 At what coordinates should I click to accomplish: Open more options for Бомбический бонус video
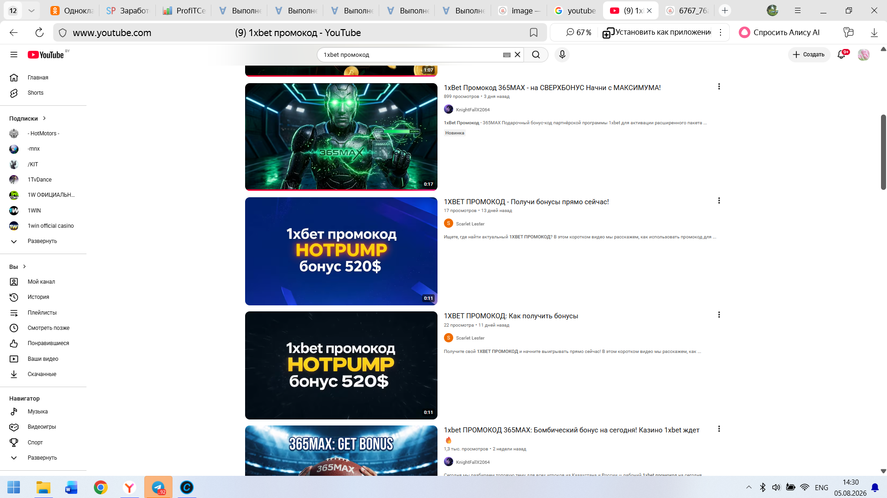click(x=719, y=429)
